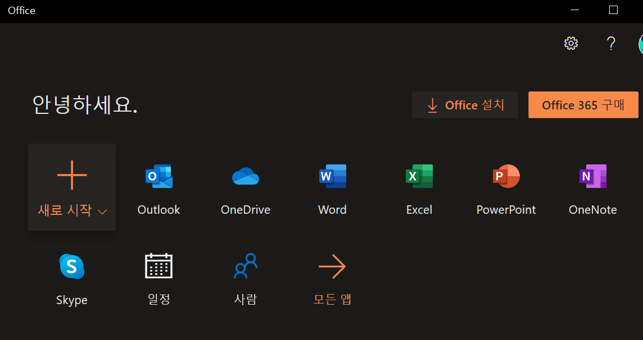This screenshot has height=340, width=643.
Task: Click the Office 365 구매 button
Action: coord(583,105)
